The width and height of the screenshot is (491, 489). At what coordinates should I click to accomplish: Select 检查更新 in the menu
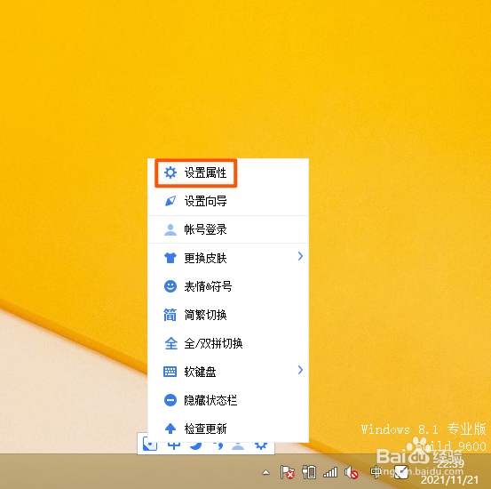tap(228, 429)
